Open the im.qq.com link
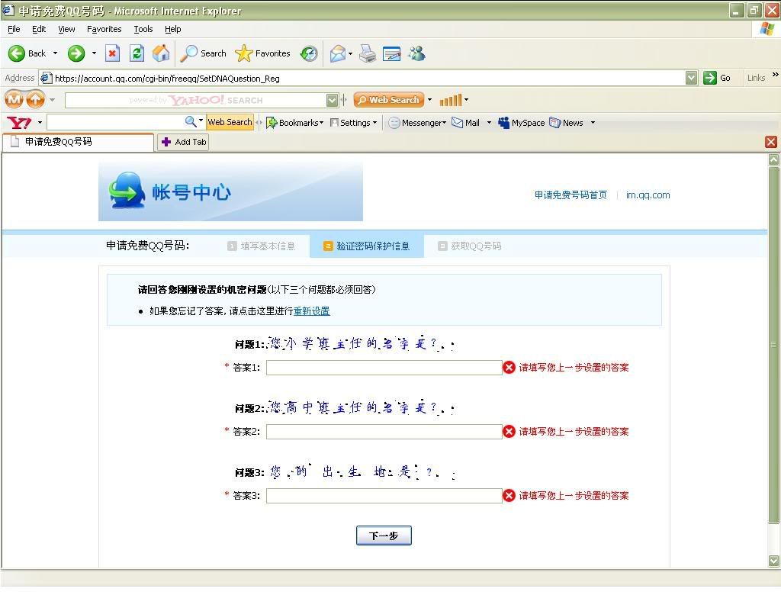The image size is (781, 595). 648,195
